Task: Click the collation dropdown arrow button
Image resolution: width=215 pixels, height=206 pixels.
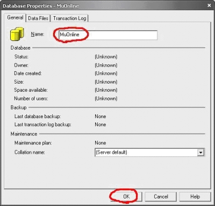Action: (200, 153)
